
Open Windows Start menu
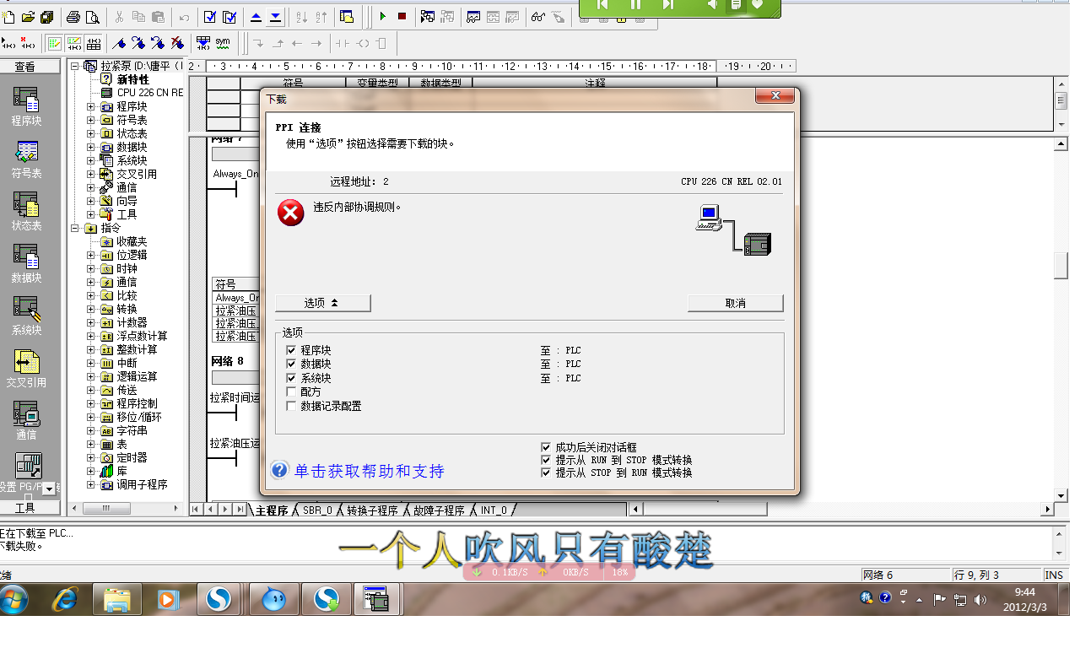click(x=14, y=600)
